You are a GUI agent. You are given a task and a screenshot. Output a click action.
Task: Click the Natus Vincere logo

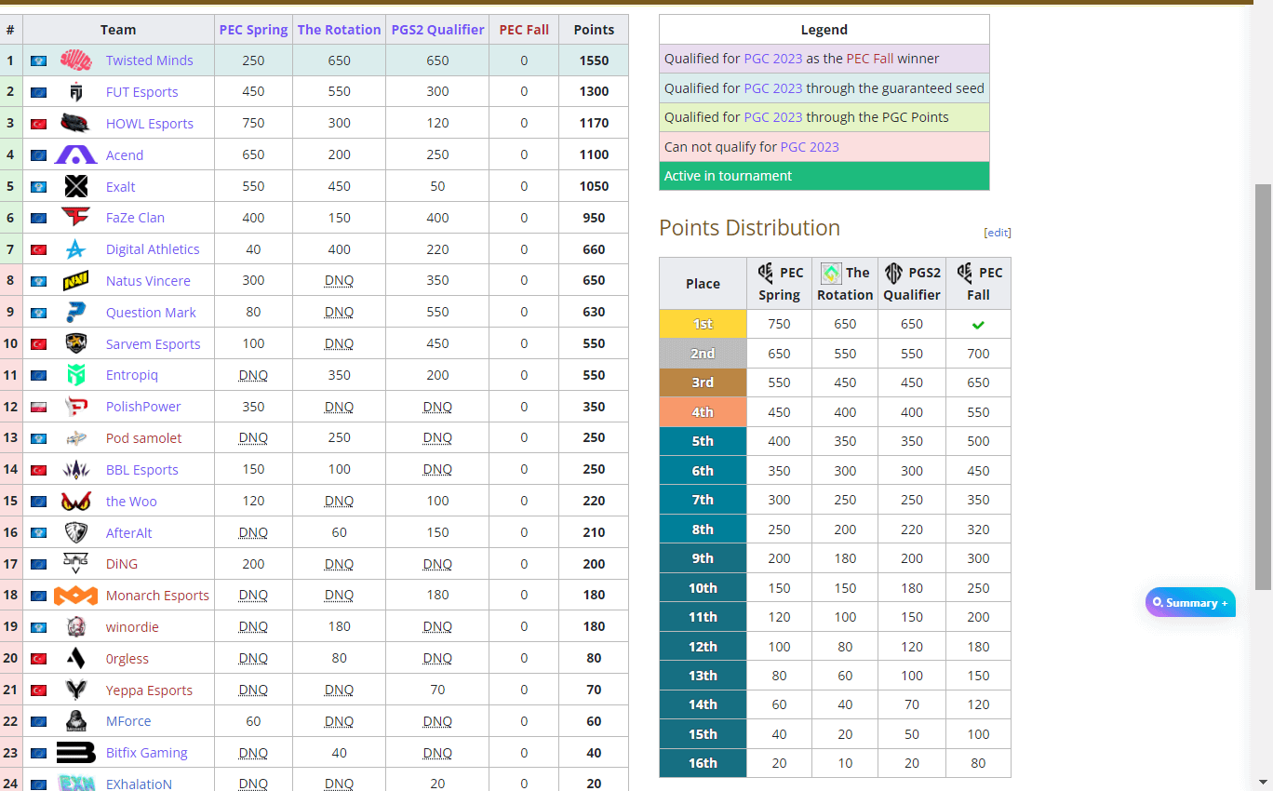pos(76,281)
